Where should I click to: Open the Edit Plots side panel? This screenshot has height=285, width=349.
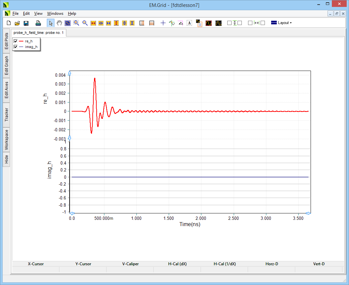pos(7,41)
